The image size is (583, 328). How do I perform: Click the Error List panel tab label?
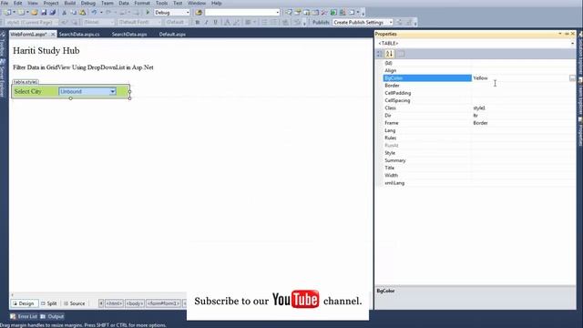[27, 316]
